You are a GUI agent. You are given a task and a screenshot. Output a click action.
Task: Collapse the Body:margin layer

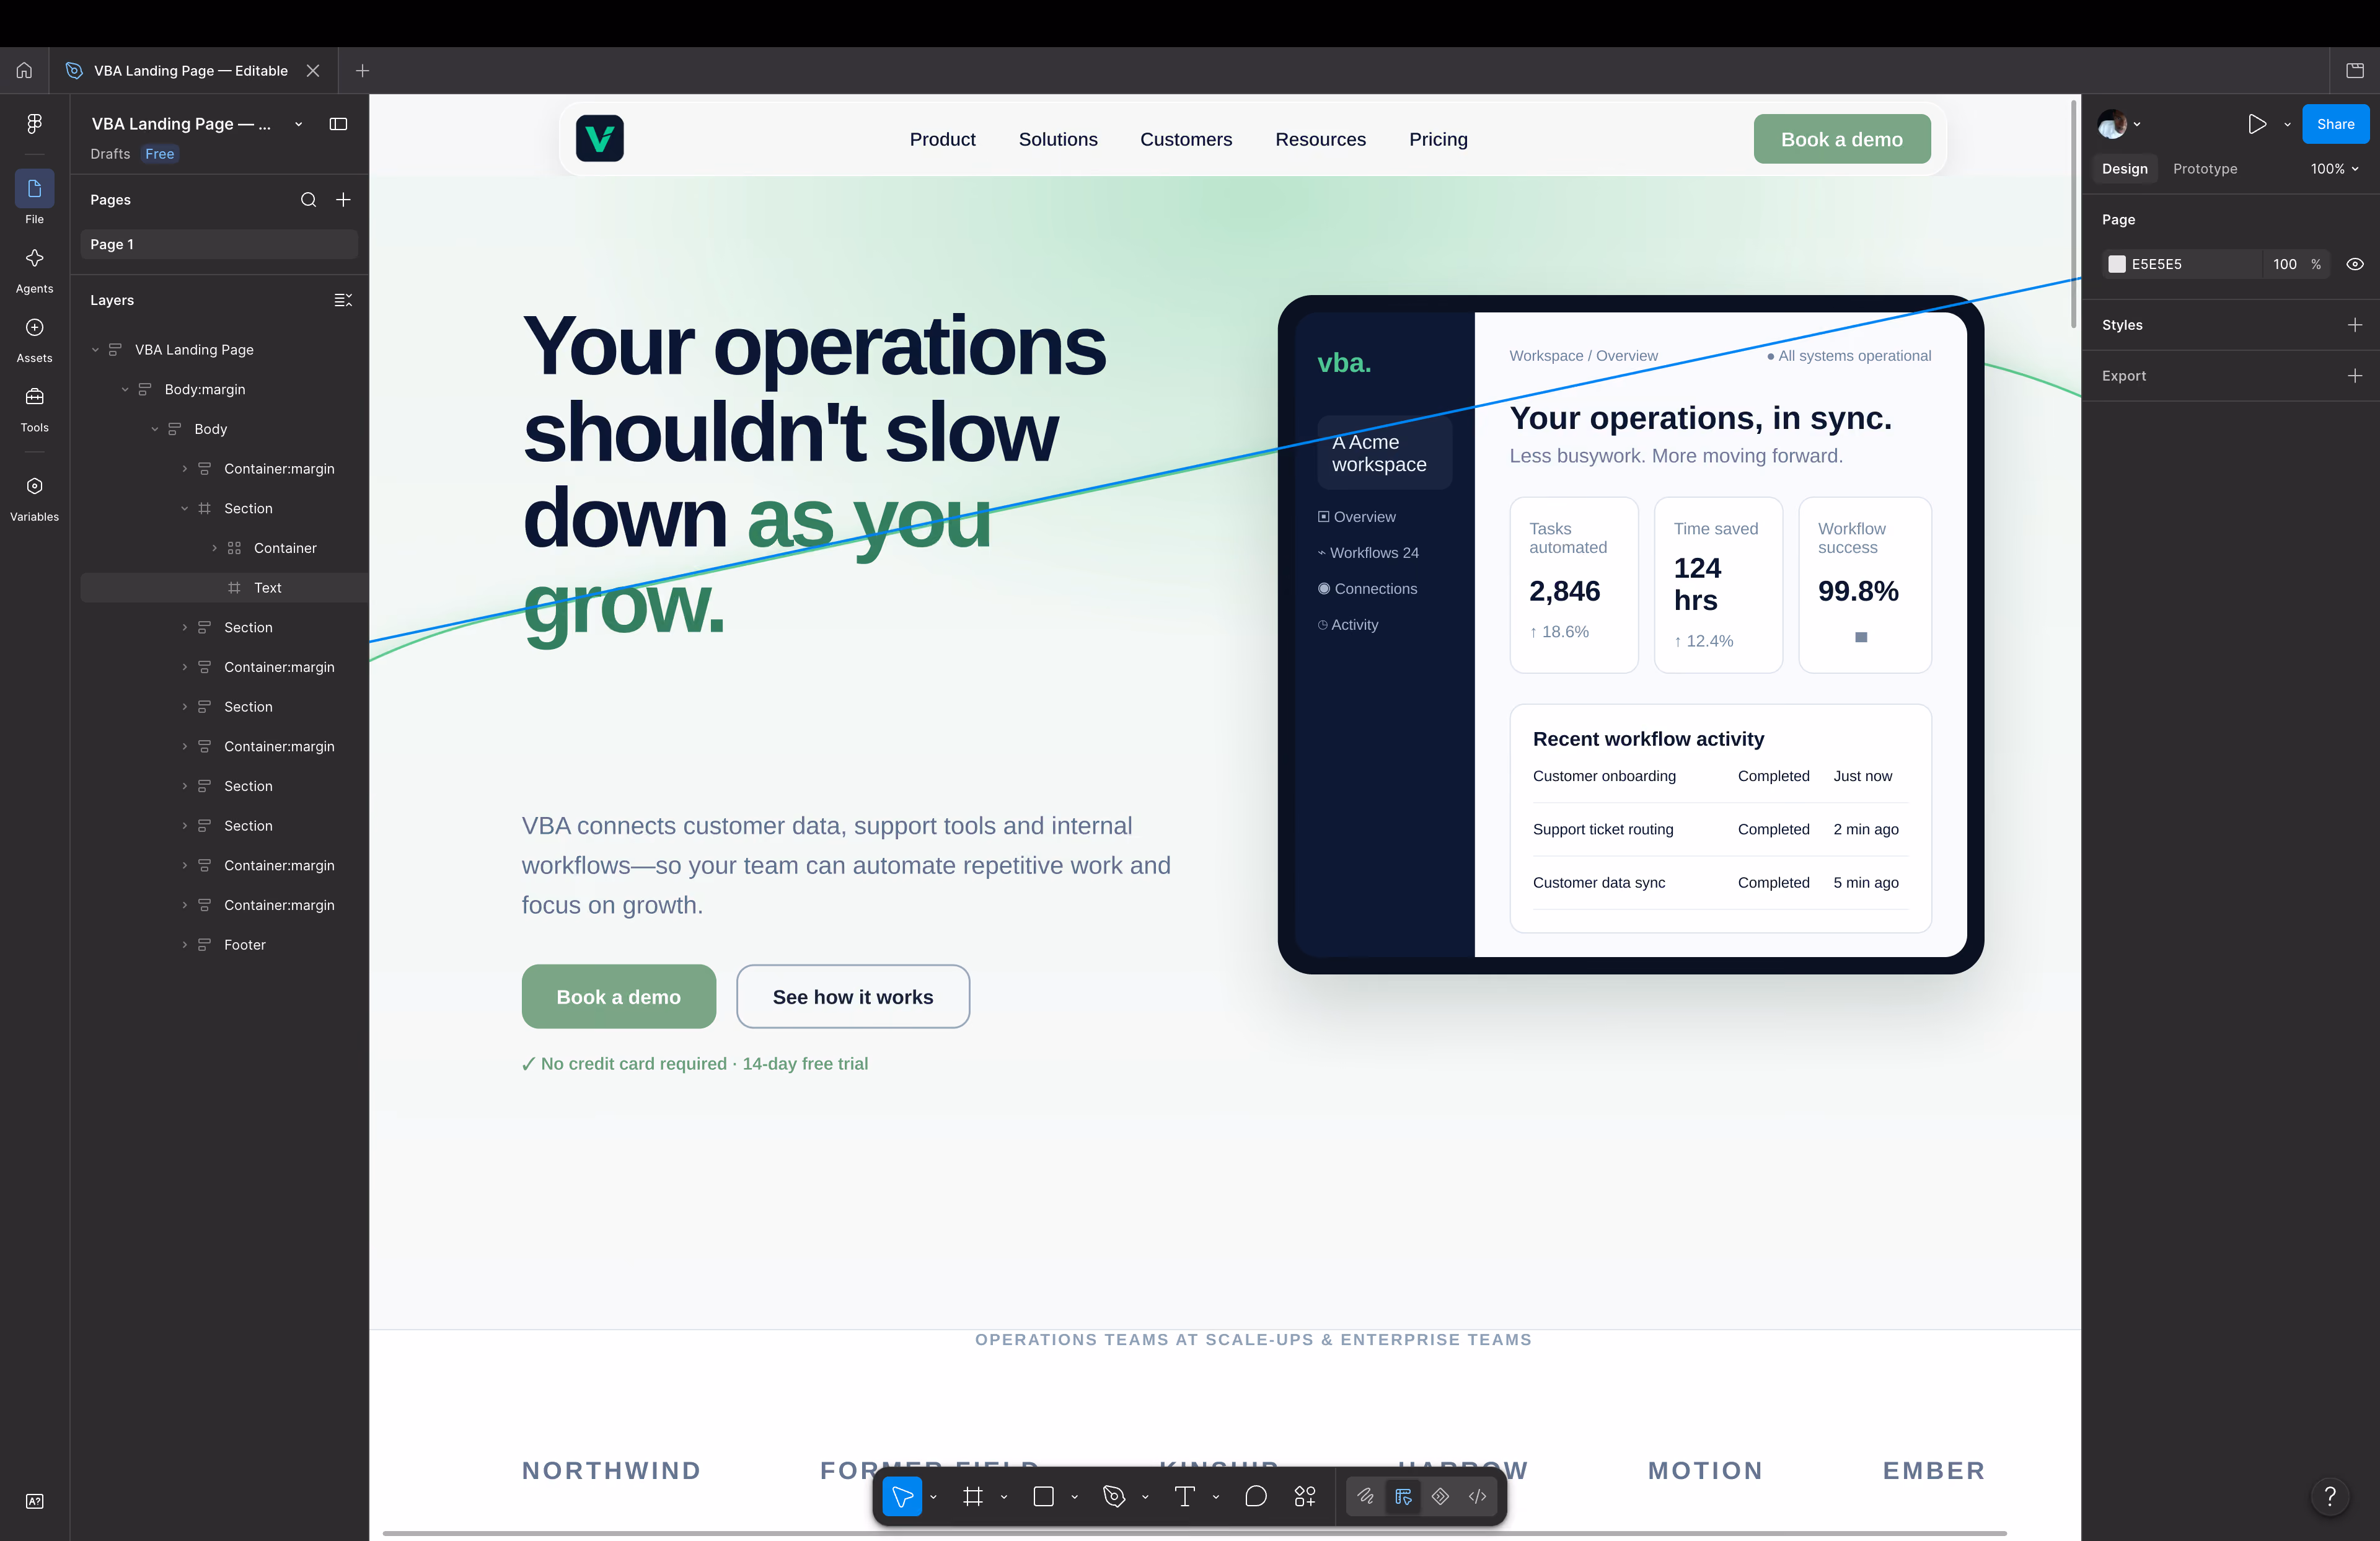[125, 390]
